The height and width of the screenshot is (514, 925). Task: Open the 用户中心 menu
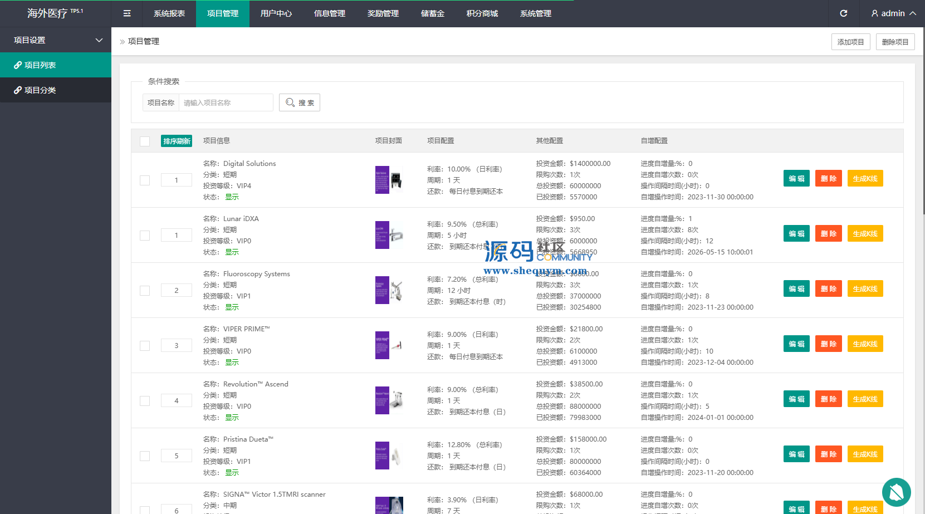point(276,13)
